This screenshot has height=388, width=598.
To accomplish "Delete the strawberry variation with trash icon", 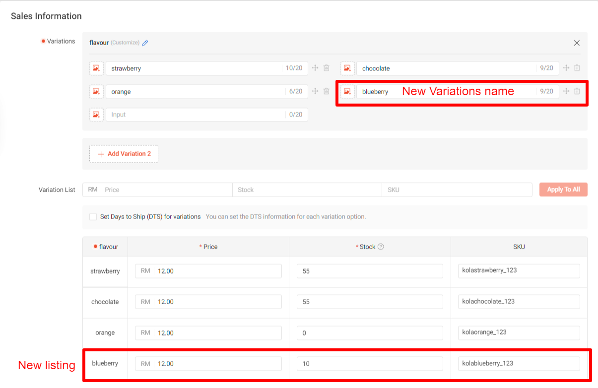I will pos(327,68).
